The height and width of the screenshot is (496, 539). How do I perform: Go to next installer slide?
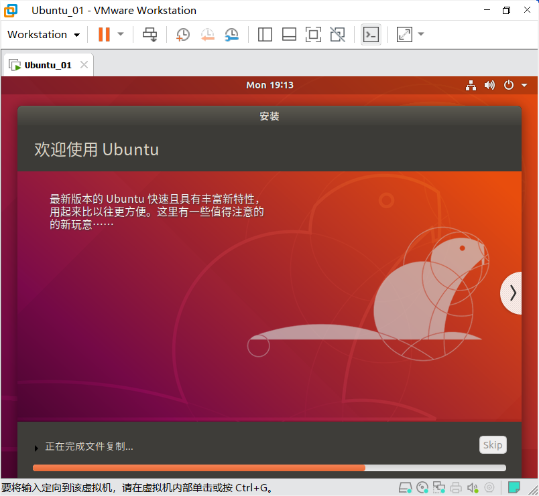(x=512, y=293)
